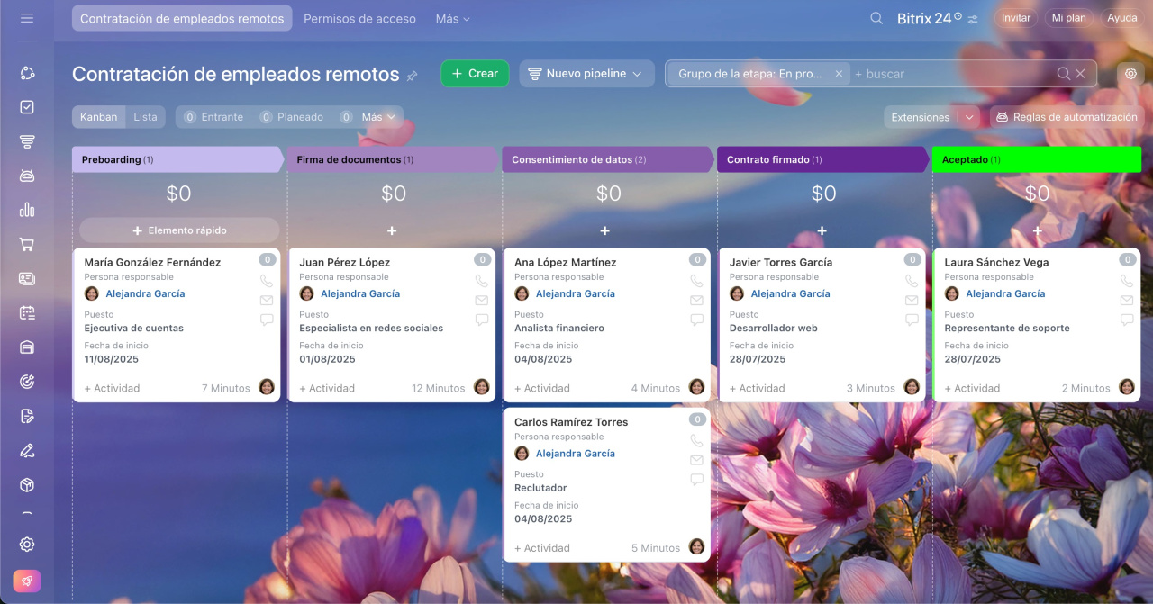1153x604 pixels.
Task: Open the document edit sidebar icon
Action: pos(27,416)
